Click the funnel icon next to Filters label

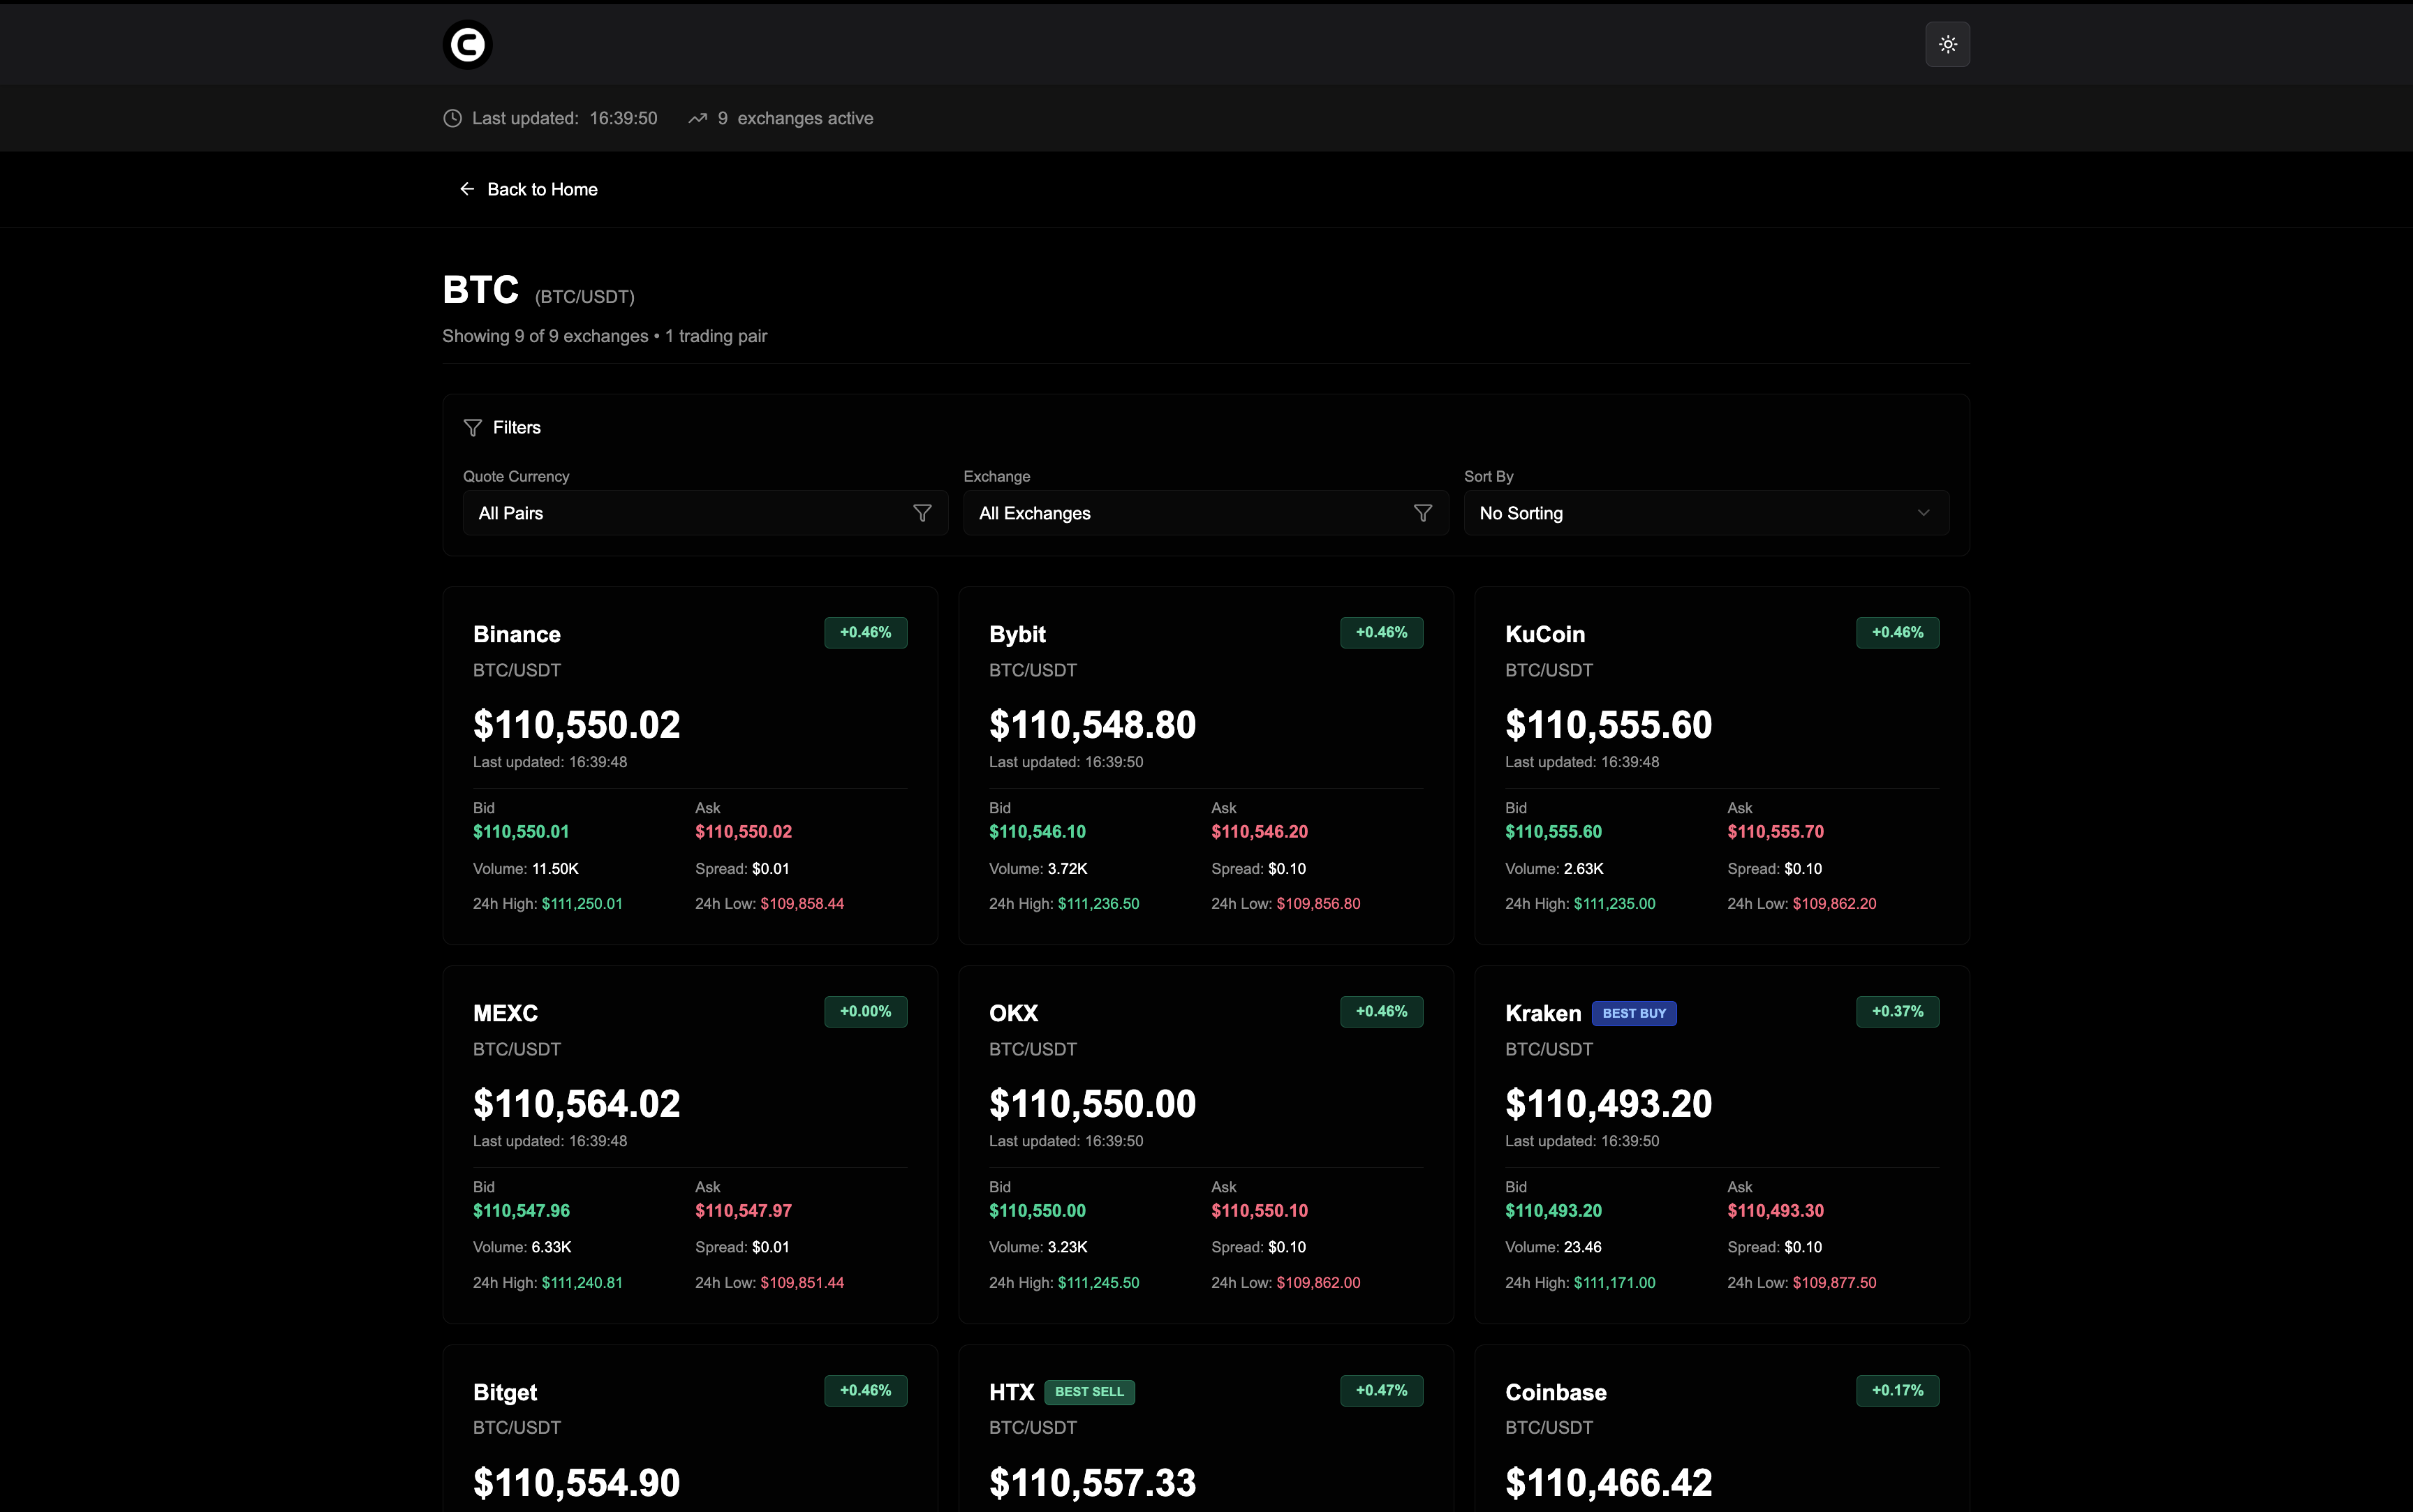pos(472,427)
